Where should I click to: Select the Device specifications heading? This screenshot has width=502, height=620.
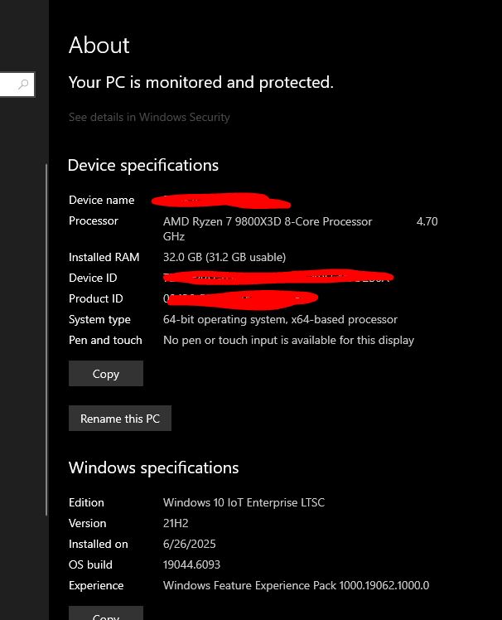143,165
